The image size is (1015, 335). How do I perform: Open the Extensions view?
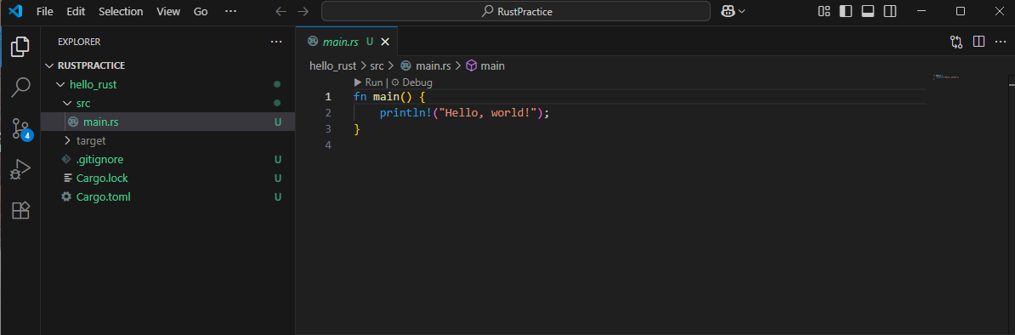pyautogui.click(x=20, y=211)
